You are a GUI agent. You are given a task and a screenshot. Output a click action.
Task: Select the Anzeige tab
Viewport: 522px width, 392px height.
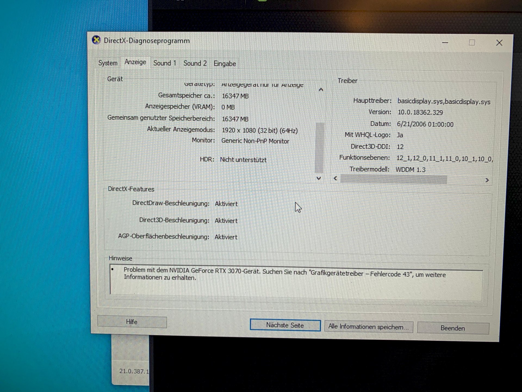[135, 62]
